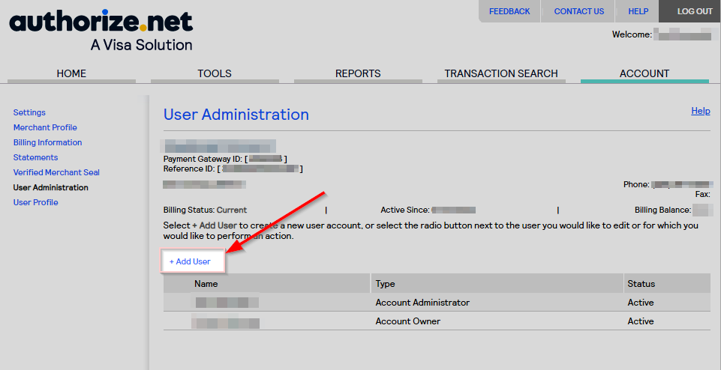Switch to the Tools tab
Image resolution: width=721 pixels, height=370 pixels.
click(215, 73)
